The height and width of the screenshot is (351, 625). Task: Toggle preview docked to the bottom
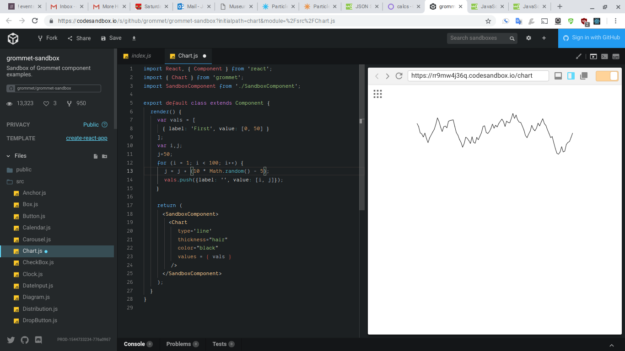click(x=558, y=76)
